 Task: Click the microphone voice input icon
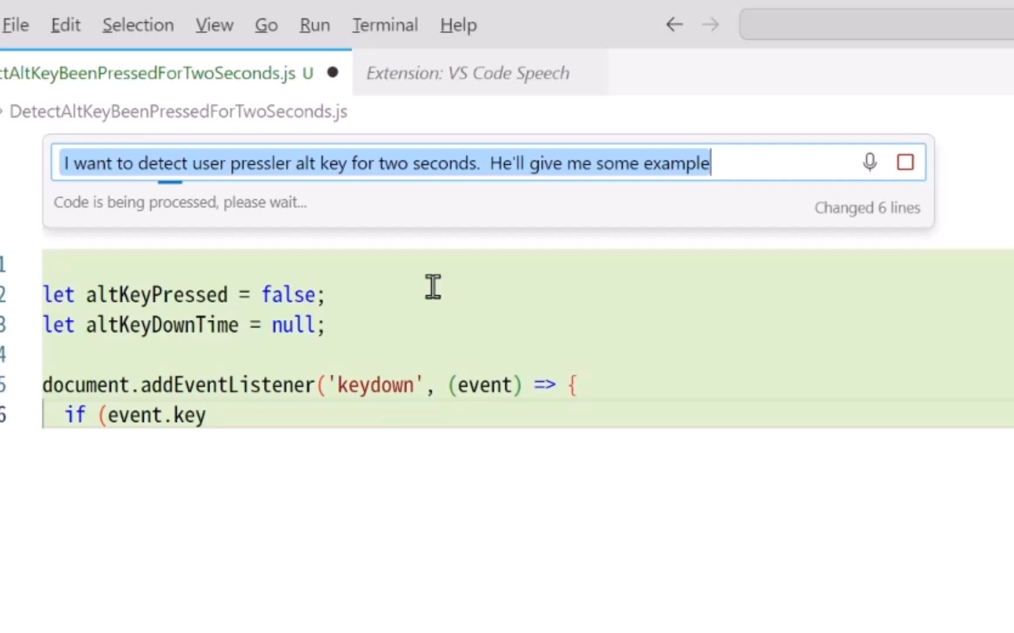point(870,162)
